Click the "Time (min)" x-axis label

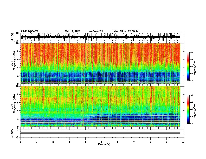coord(104,144)
